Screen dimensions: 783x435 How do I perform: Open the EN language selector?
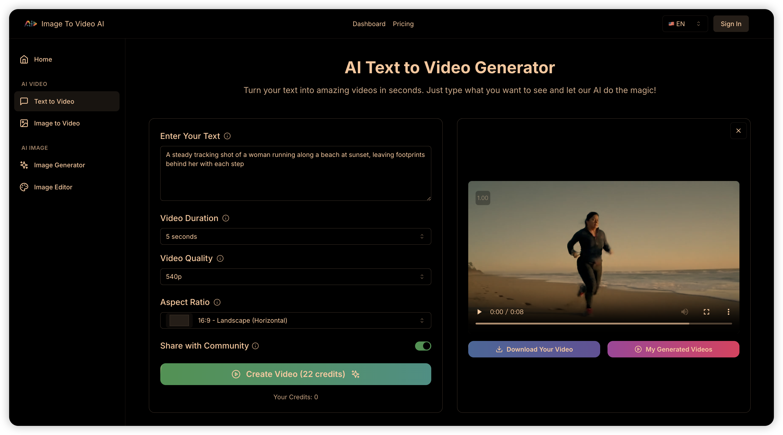(x=684, y=24)
